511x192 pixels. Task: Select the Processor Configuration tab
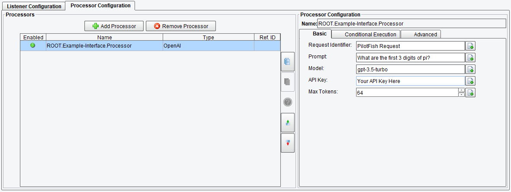(x=100, y=6)
